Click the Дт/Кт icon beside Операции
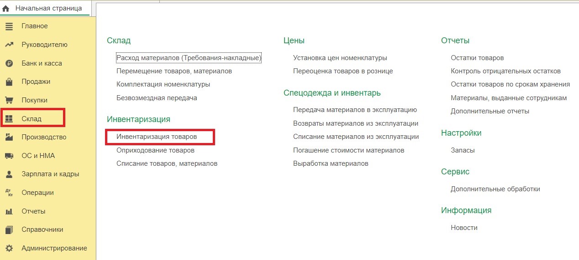Image resolution: width=579 pixels, height=260 pixels. click(9, 193)
